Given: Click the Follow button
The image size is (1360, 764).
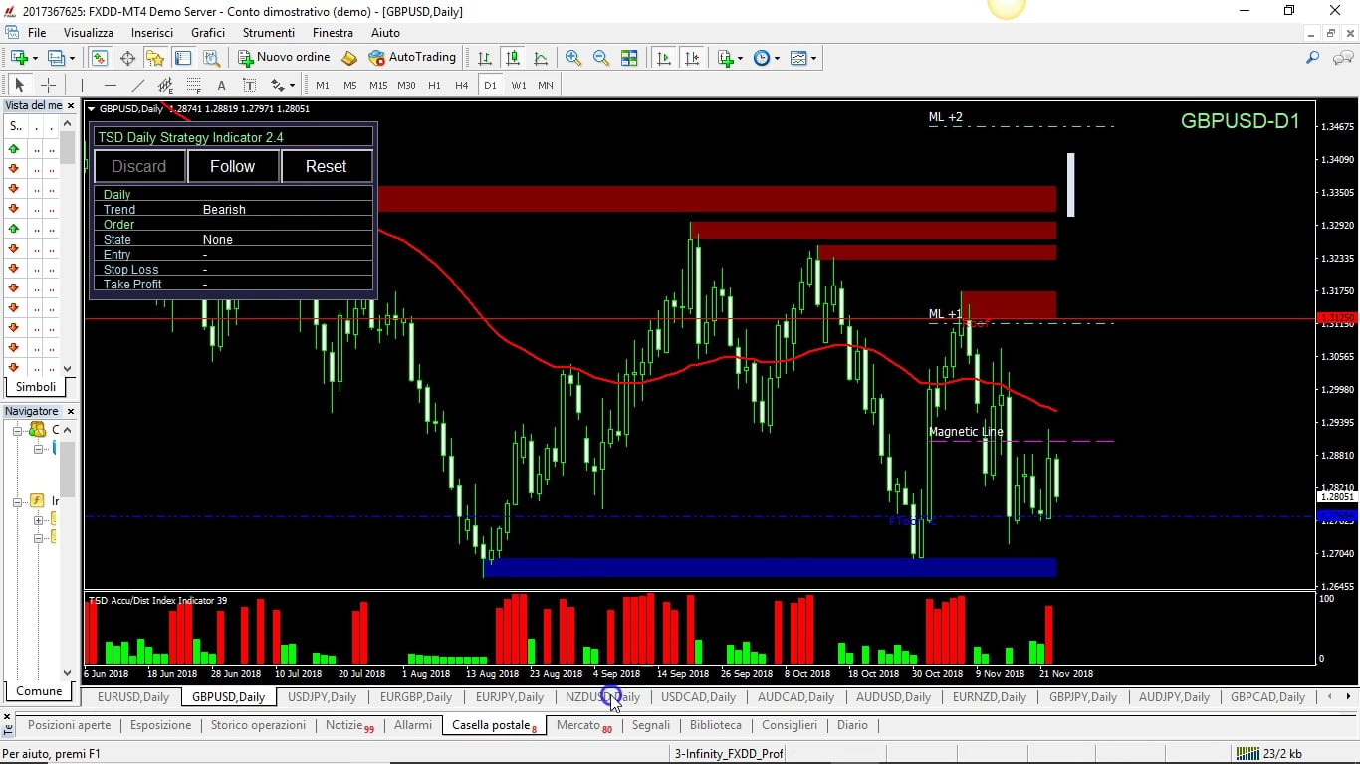Looking at the screenshot, I should point(232,166).
